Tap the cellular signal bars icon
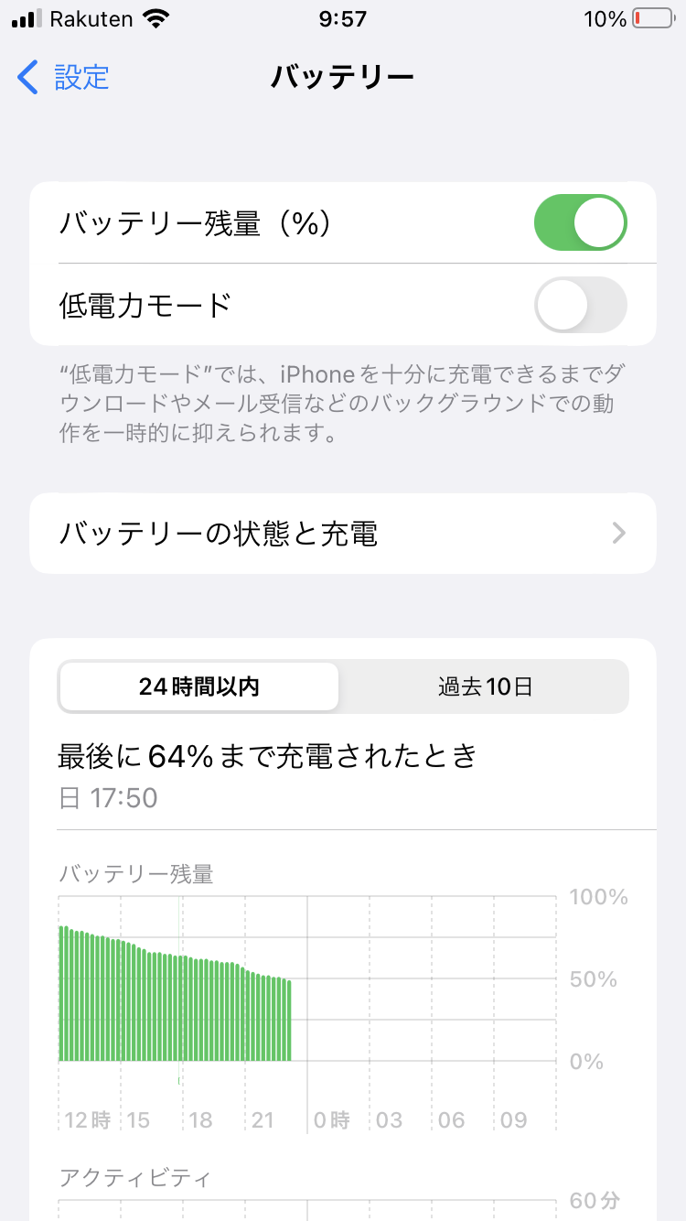 pos(27,19)
